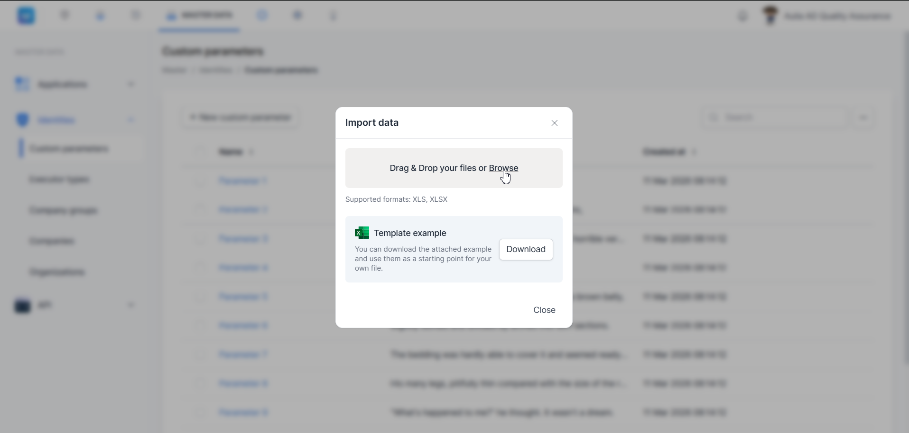Screen dimensions: 909x433
Task: Expand the API sidebar section
Action: [131, 305]
